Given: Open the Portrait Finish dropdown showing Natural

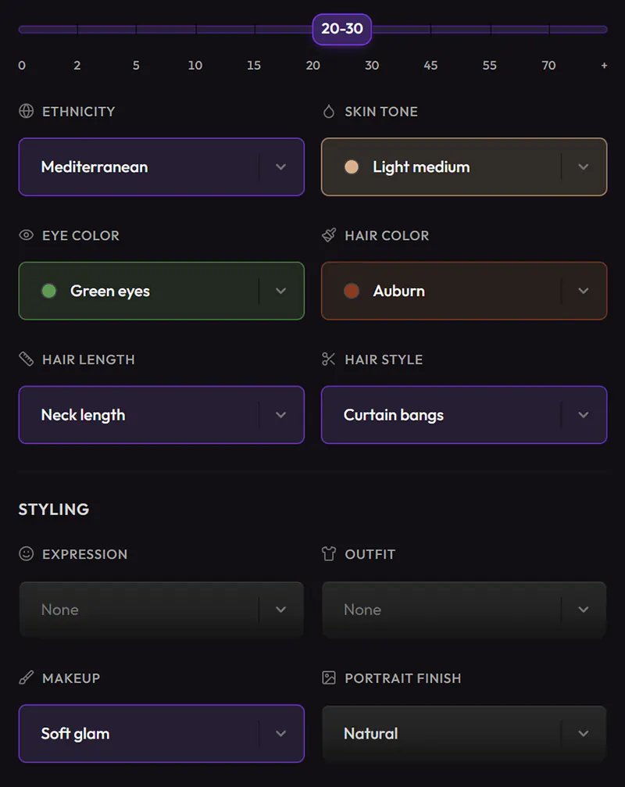Looking at the screenshot, I should pyautogui.click(x=464, y=733).
